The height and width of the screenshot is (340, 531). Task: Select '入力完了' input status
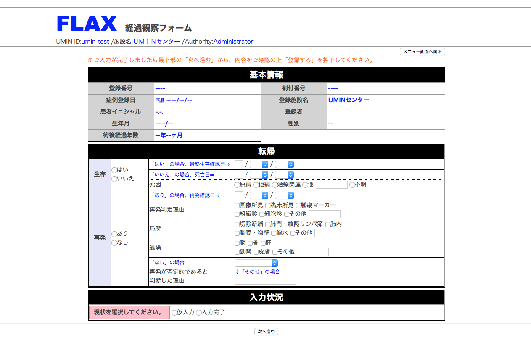(199, 313)
